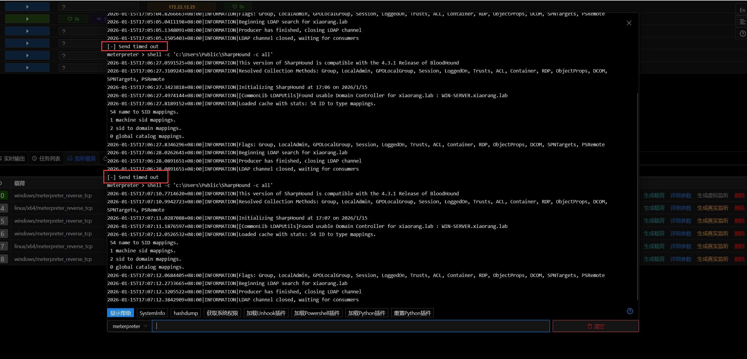Close the meterpreter console with X
Image resolution: width=747 pixels, height=359 pixels.
(x=629, y=23)
